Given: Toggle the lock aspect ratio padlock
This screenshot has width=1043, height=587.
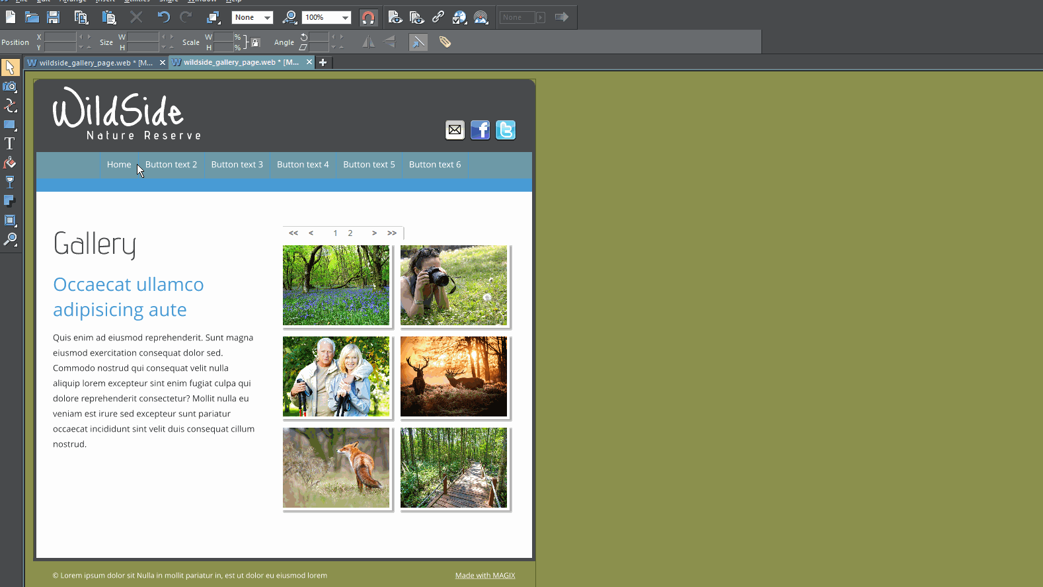Looking at the screenshot, I should click(x=256, y=42).
